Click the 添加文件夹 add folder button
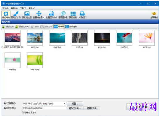 point(22,27)
